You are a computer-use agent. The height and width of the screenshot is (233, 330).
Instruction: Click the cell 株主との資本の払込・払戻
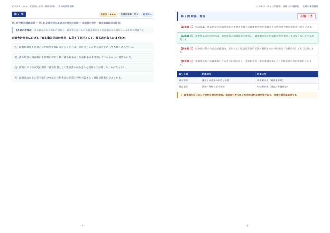228,80
